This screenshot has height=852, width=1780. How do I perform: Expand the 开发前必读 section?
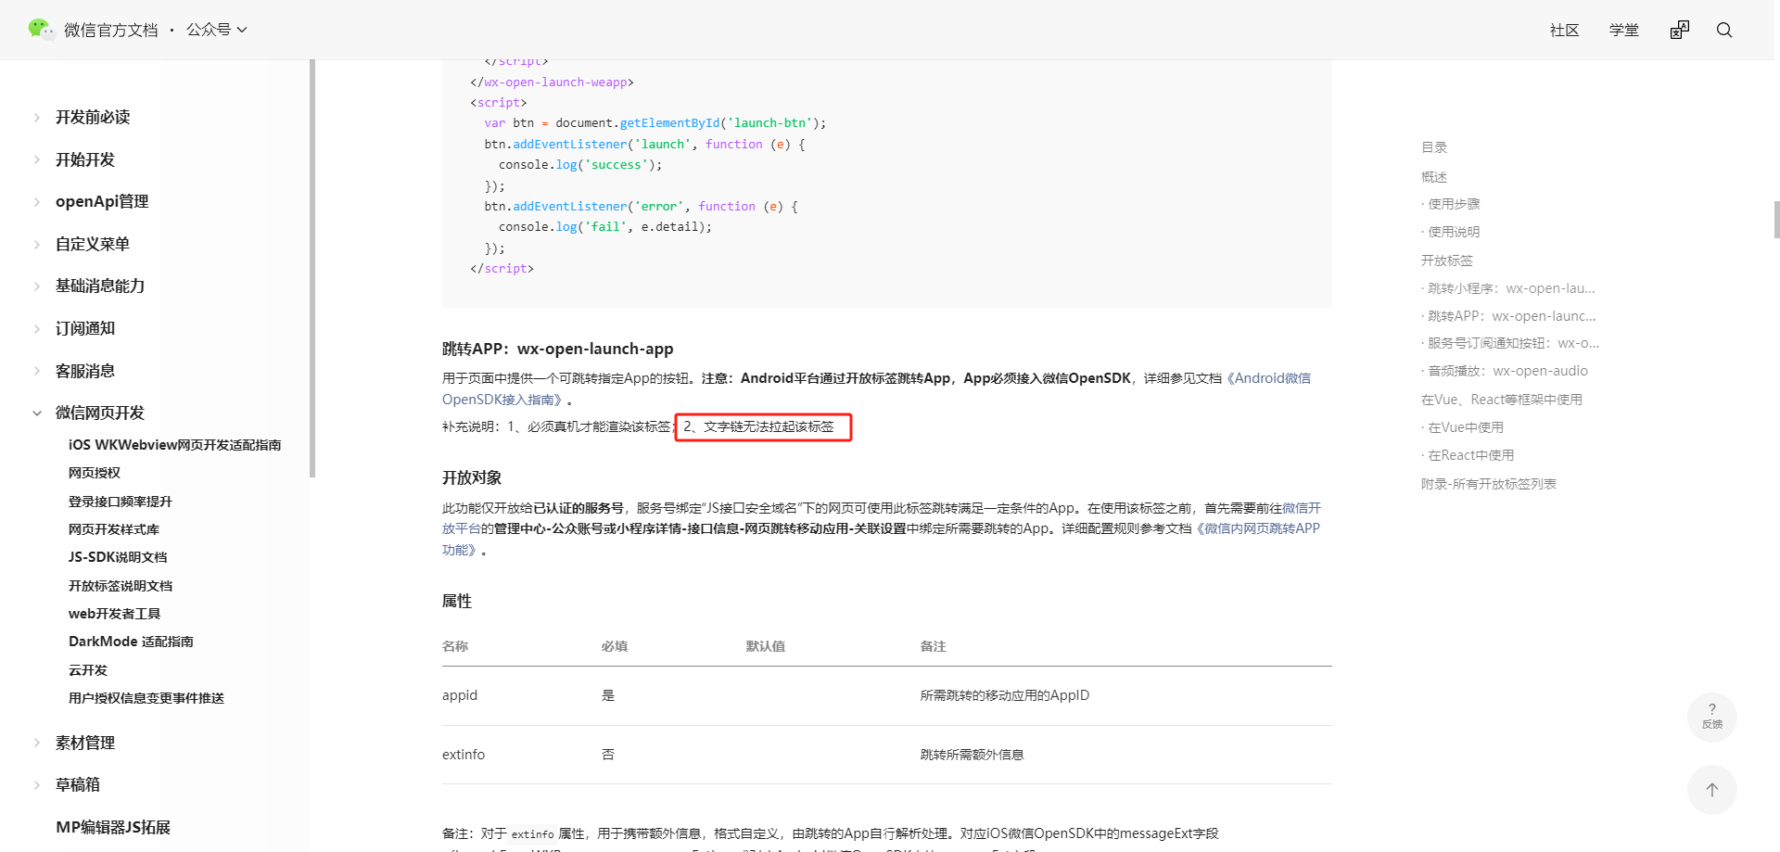pos(93,117)
